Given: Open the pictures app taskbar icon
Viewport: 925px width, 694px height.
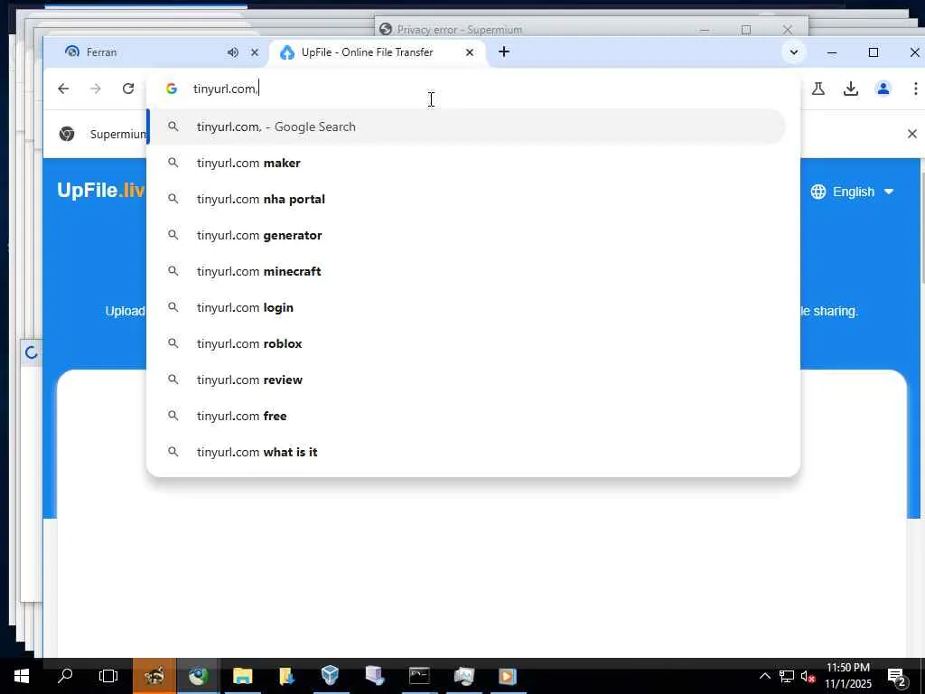Looking at the screenshot, I should (463, 676).
